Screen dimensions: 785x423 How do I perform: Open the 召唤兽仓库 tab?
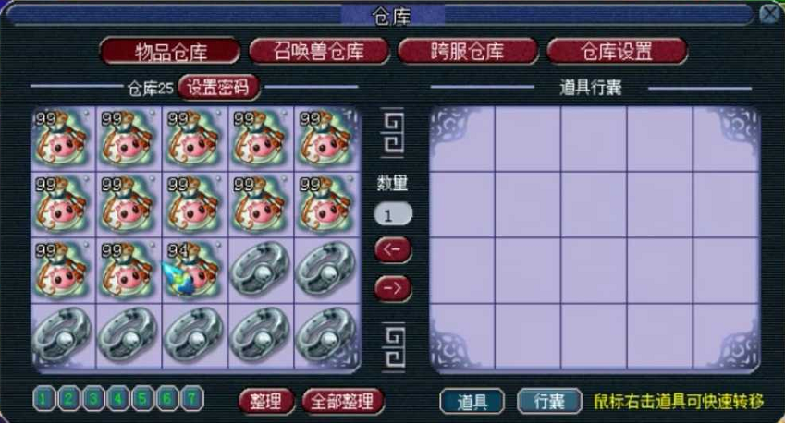coord(319,51)
